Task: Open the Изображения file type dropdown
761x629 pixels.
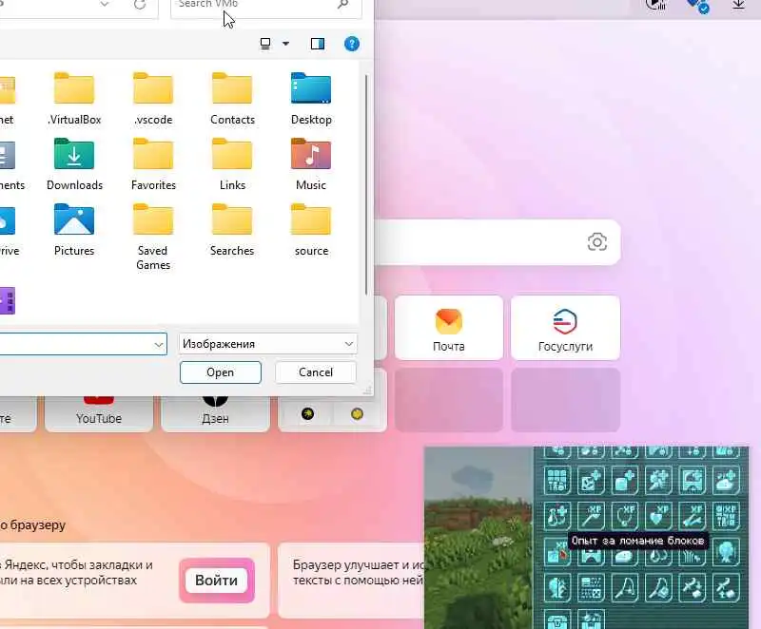Action: (x=267, y=344)
